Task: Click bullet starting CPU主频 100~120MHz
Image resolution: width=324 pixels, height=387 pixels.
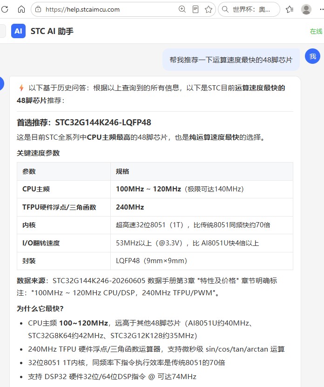Action: click(x=141, y=329)
